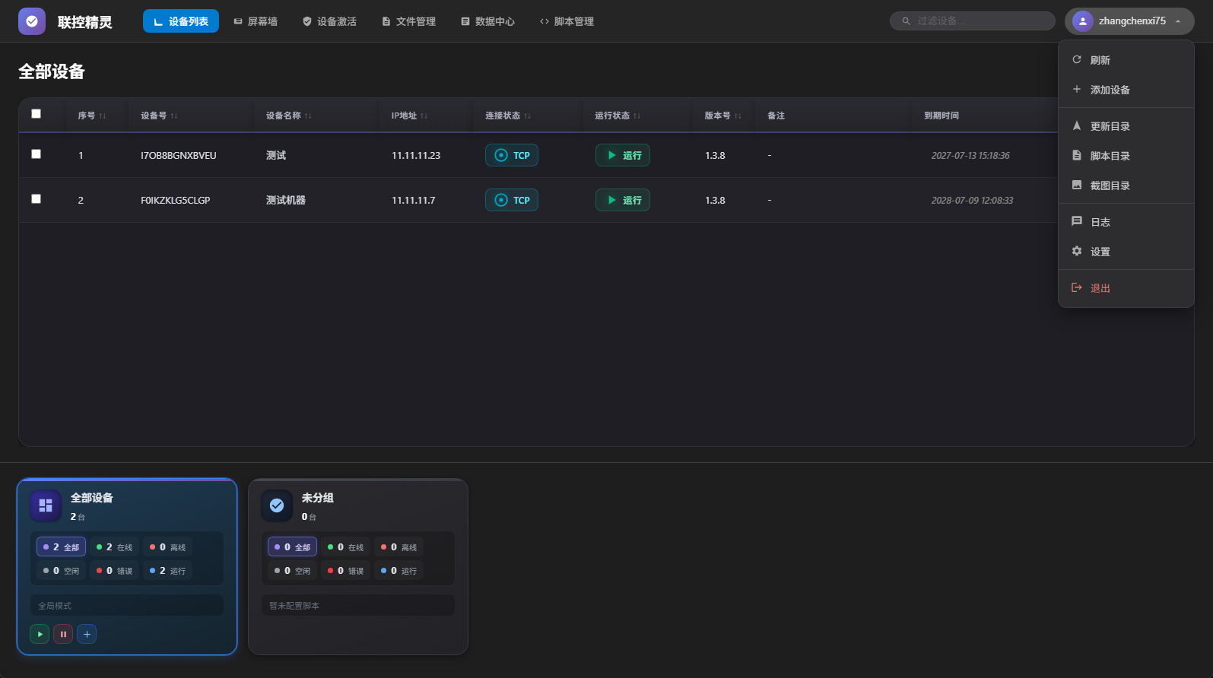This screenshot has width=1213, height=678.
Task: Click the 版本号 column sort arrows
Action: (x=738, y=116)
